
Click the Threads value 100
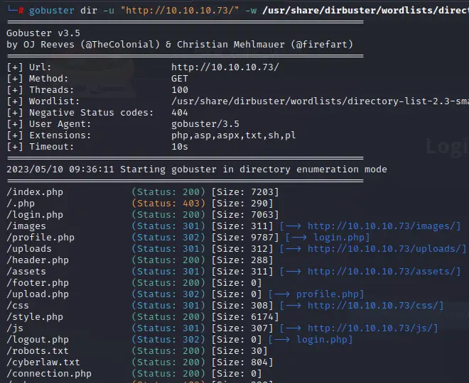180,90
